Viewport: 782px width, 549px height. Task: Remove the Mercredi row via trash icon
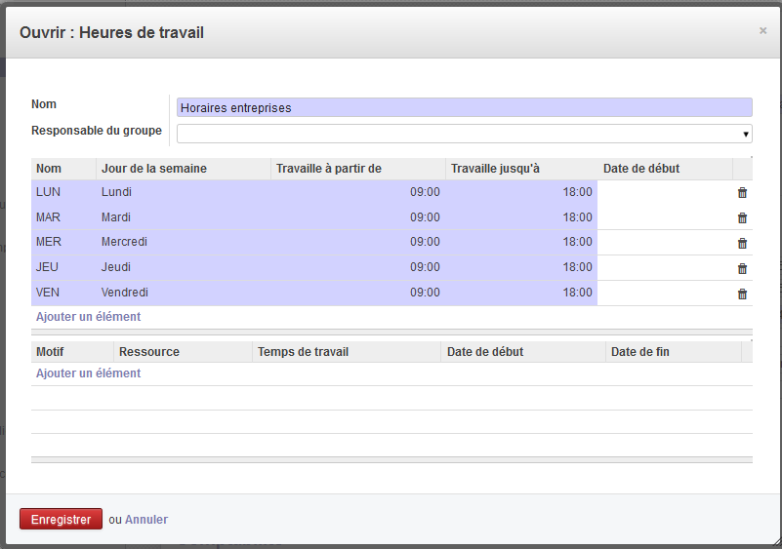(742, 243)
